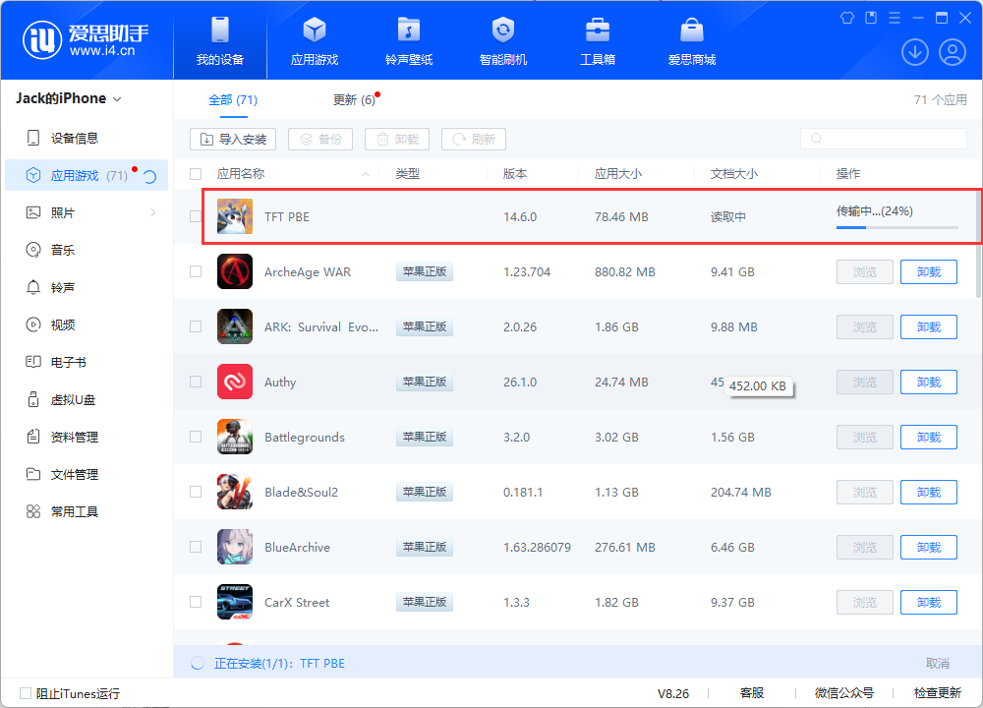Check the Authy row checkbox
The width and height of the screenshot is (983, 708).
196,382
